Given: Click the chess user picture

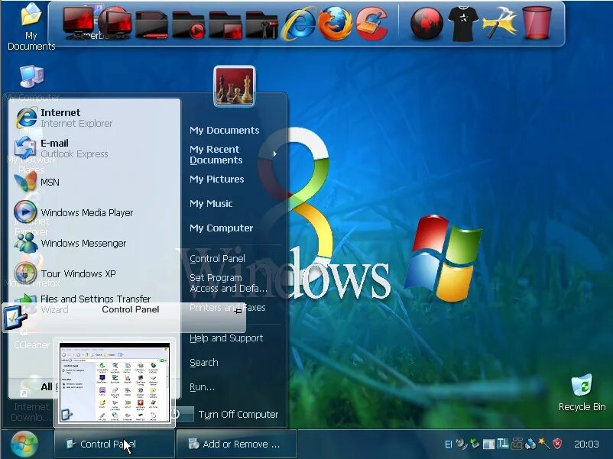Looking at the screenshot, I should click(x=234, y=86).
